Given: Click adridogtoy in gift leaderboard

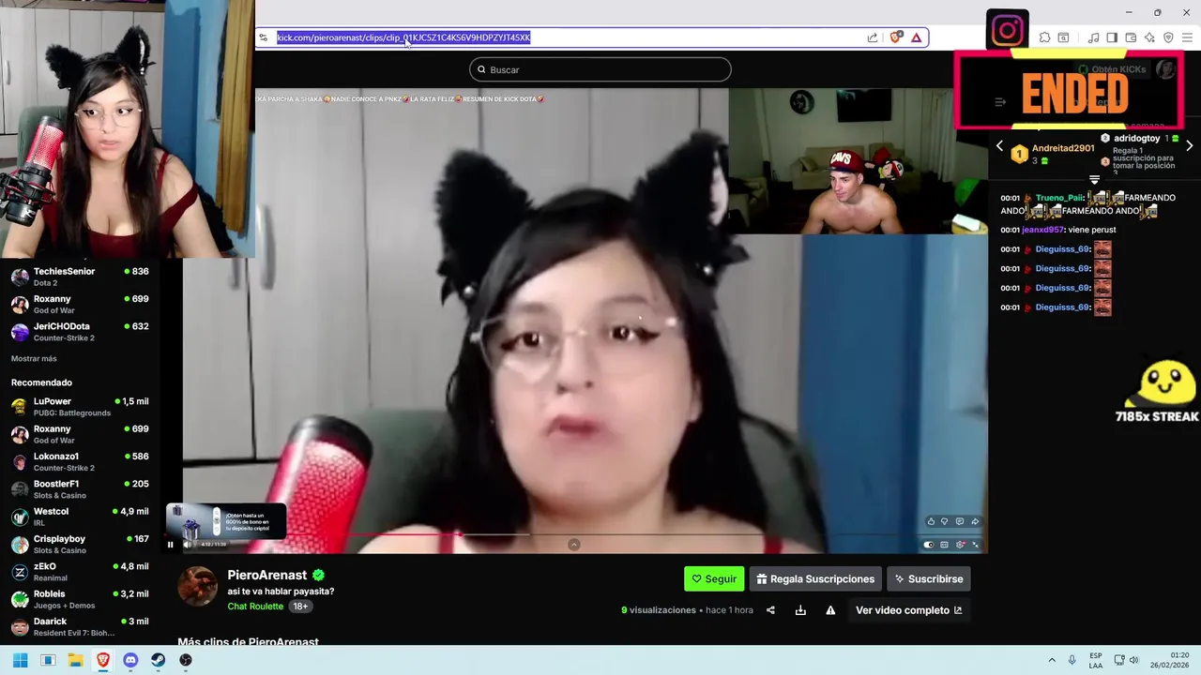Looking at the screenshot, I should point(1137,138).
